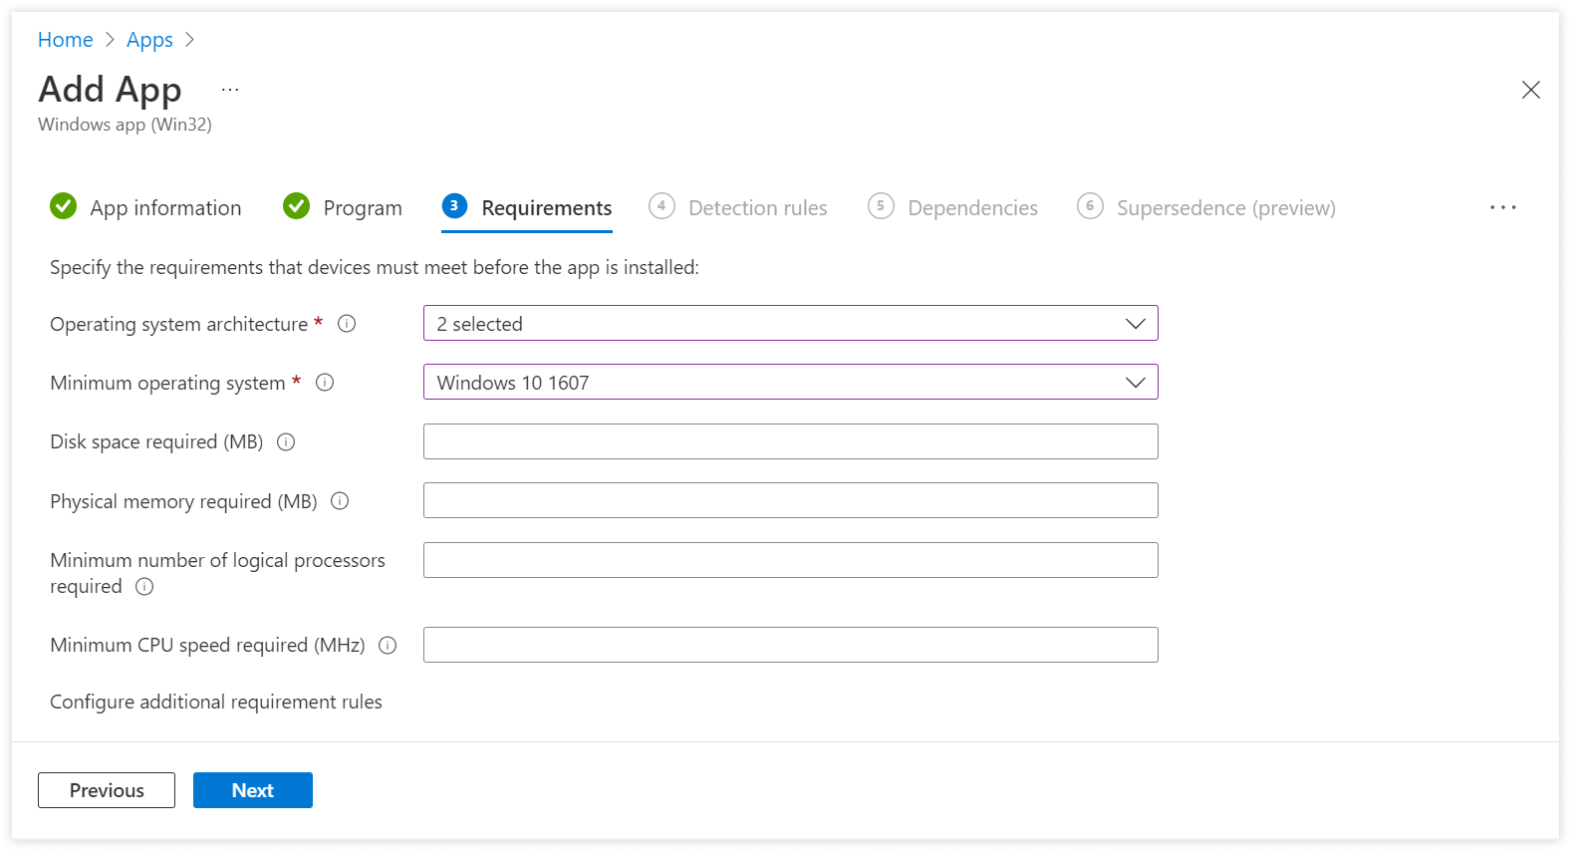
Task: Focus the Disk space required field
Action: point(790,441)
